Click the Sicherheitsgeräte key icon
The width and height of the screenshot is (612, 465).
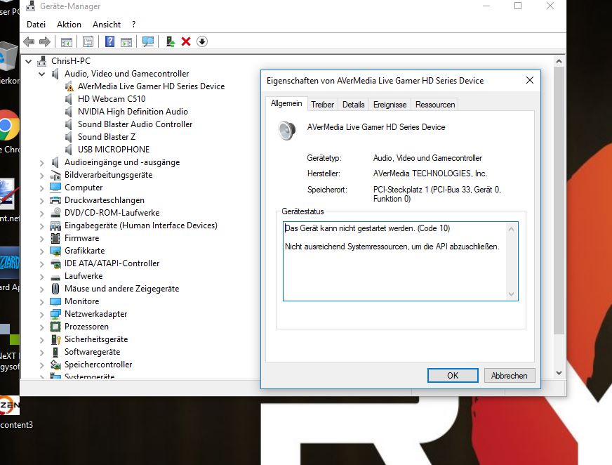coord(56,339)
